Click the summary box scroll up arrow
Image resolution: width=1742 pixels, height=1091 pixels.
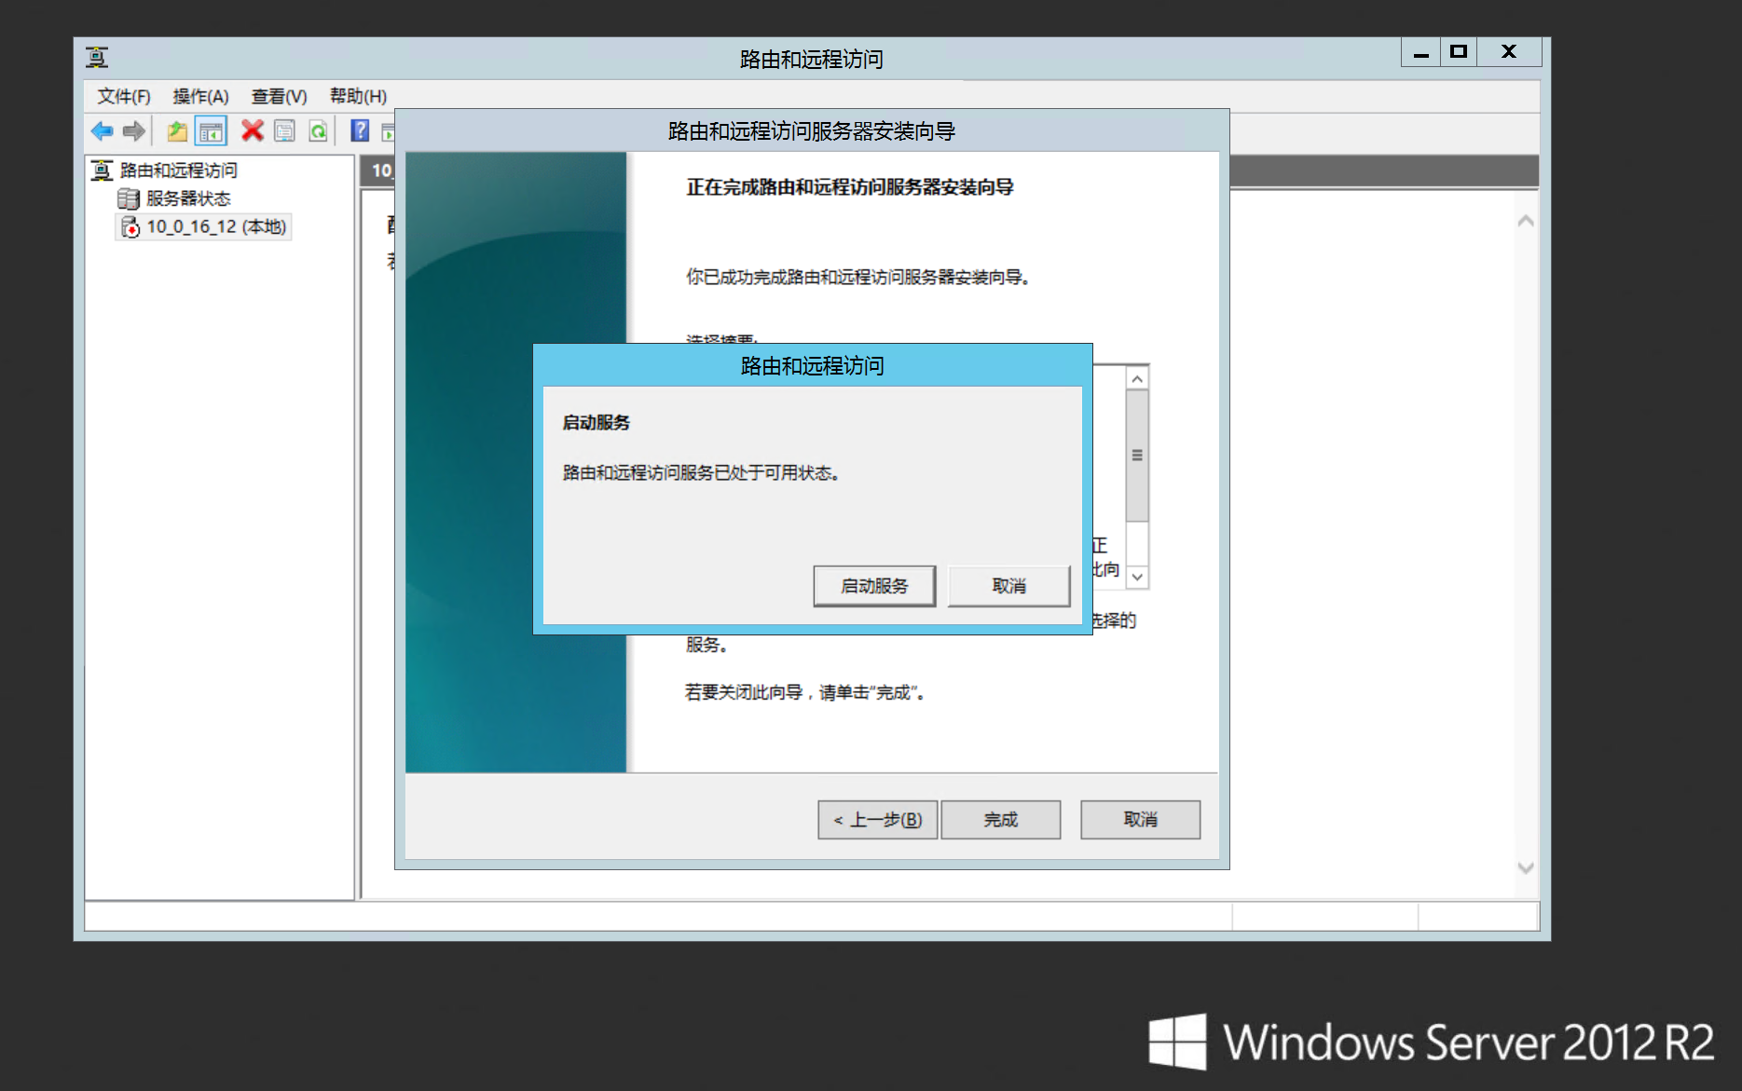point(1137,378)
